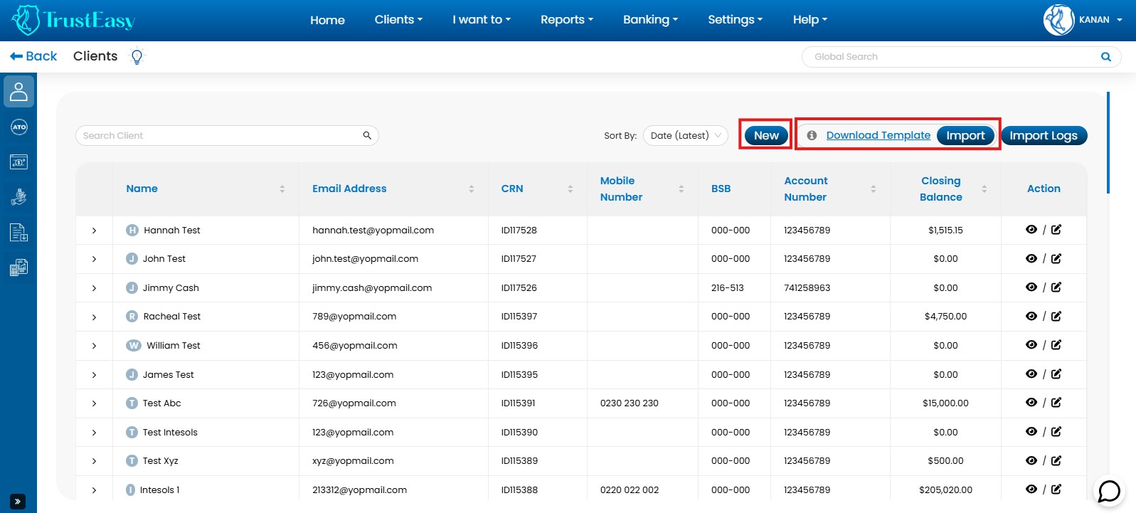View Test Abc details via eye icon

point(1031,403)
